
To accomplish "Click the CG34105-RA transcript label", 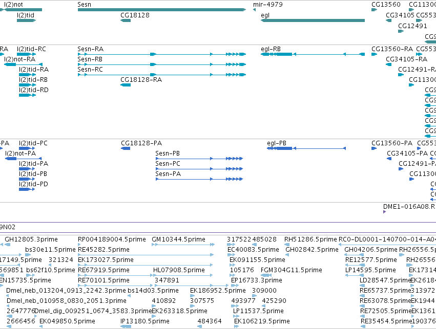I will [x=406, y=59].
